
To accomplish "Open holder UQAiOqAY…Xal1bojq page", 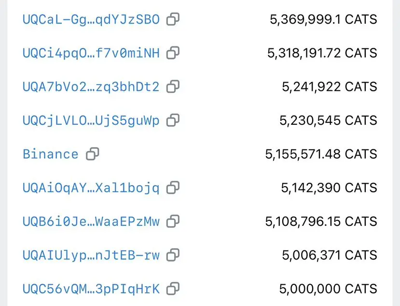I will pyautogui.click(x=91, y=188).
